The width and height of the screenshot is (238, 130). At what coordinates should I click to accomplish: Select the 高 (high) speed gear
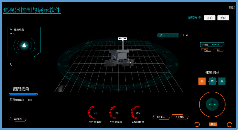coord(222,81)
